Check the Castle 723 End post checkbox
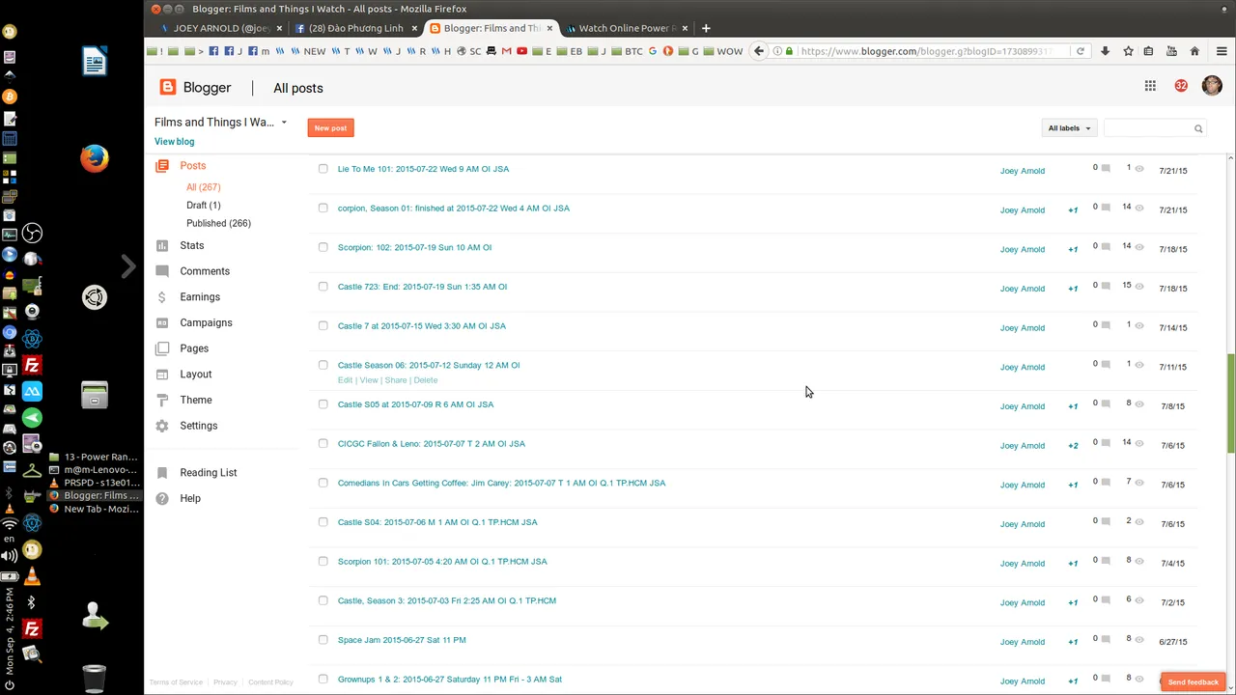1236x695 pixels. click(x=323, y=287)
